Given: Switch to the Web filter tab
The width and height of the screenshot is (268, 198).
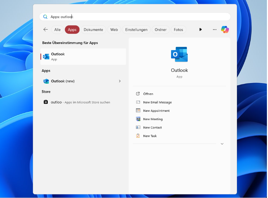Looking at the screenshot, I should coord(114,30).
